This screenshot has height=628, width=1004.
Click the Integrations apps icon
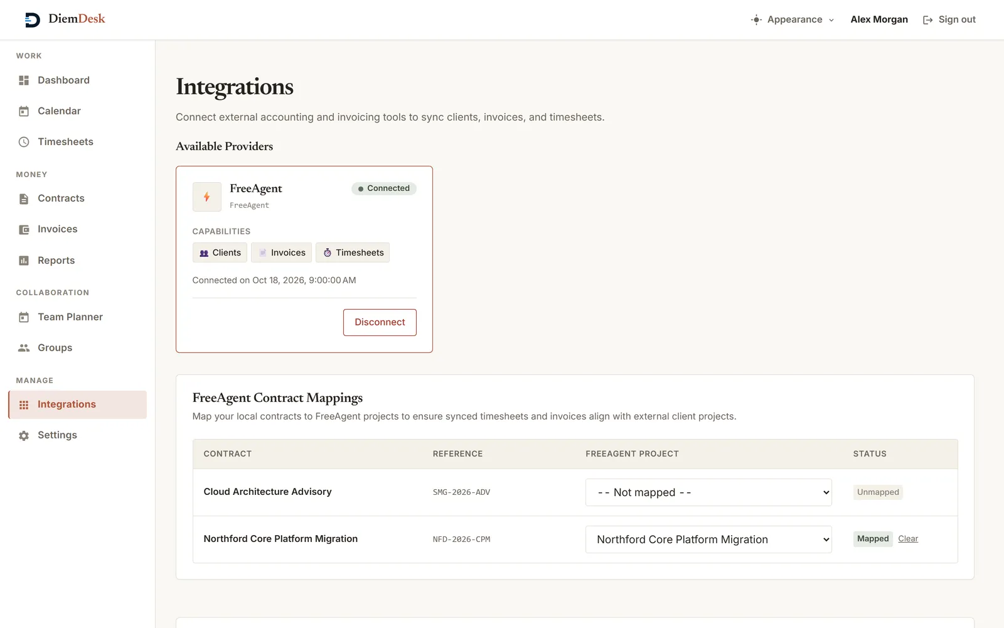[x=24, y=404]
